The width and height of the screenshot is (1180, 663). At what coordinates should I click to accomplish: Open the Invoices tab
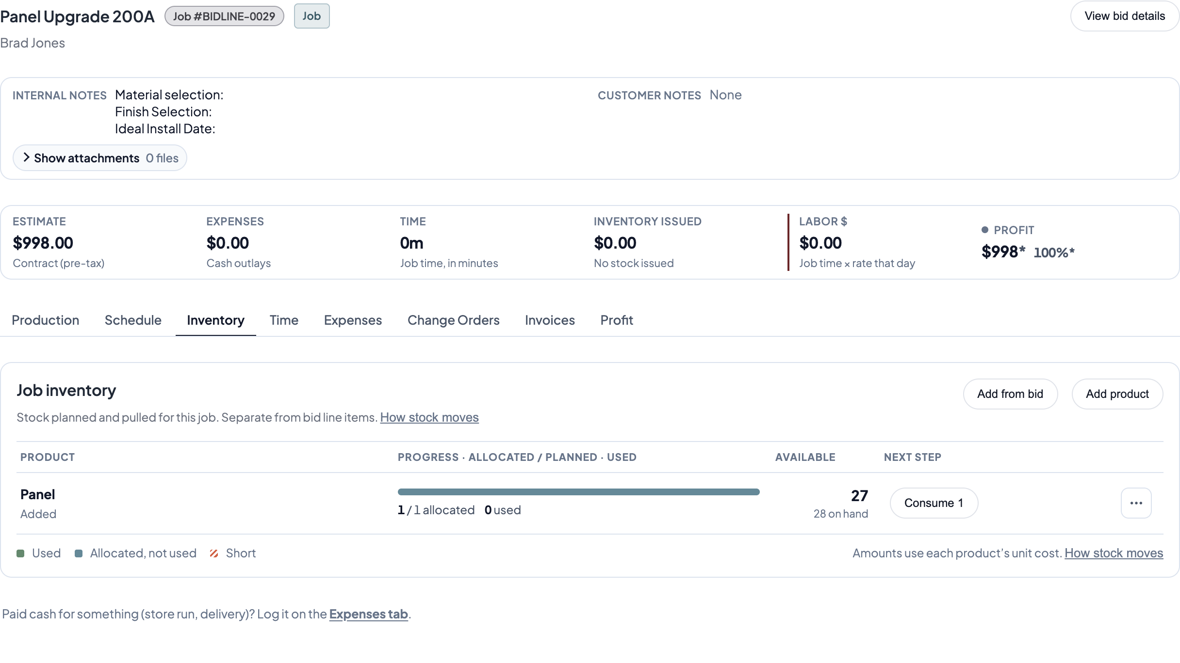click(550, 320)
